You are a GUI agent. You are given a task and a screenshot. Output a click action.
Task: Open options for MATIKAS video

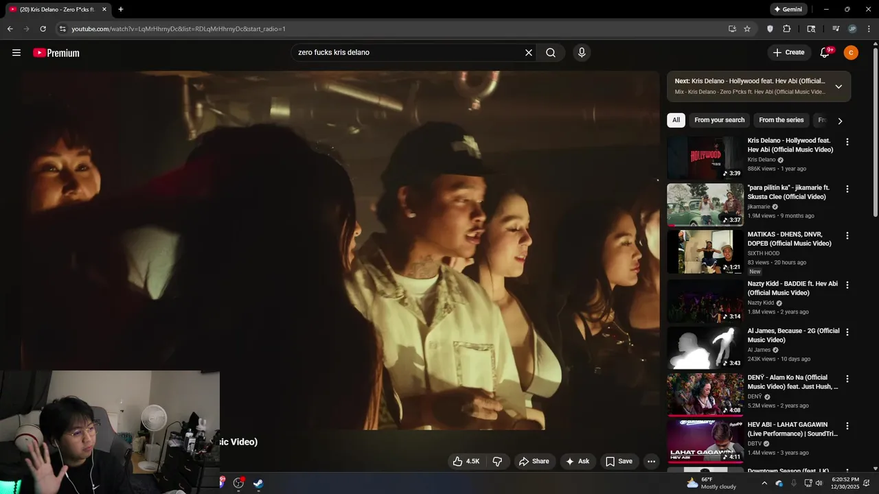[847, 235]
